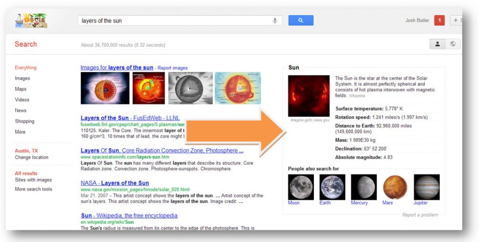Open Images for layers of the sun link
479x242 pixels.
pos(116,67)
